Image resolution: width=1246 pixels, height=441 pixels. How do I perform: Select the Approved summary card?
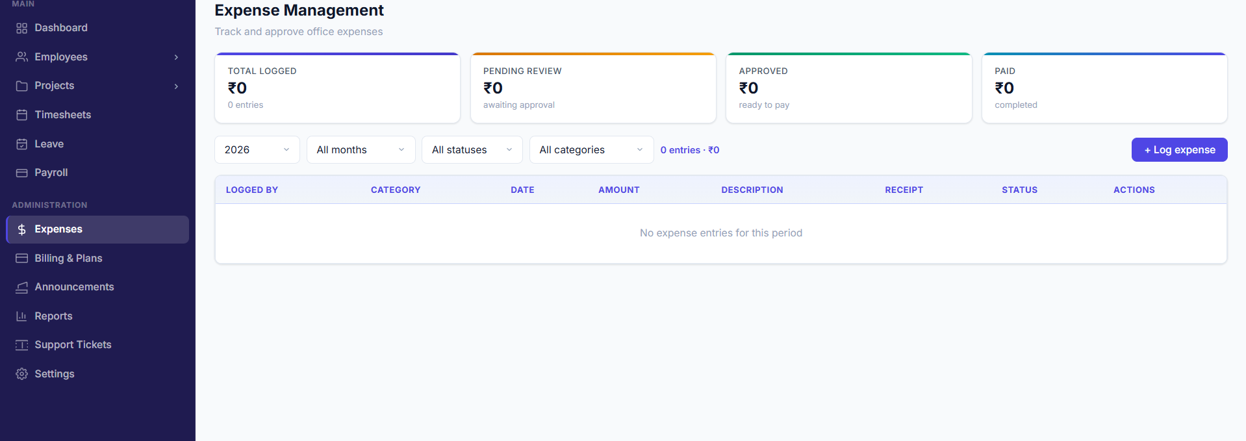pos(848,88)
